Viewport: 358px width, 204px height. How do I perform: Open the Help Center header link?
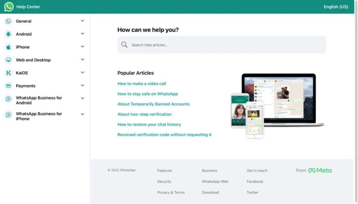[x=28, y=7]
